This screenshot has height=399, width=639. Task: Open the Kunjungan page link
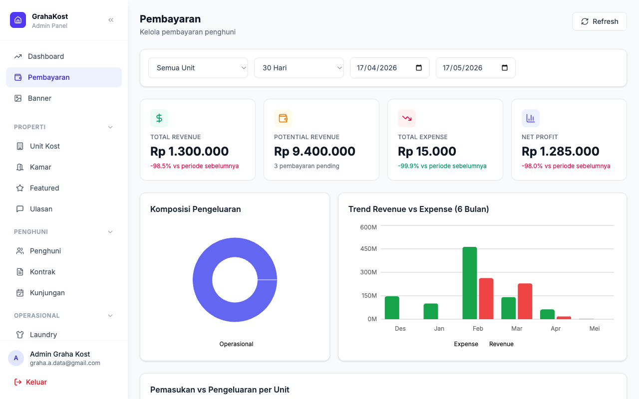(x=64, y=293)
